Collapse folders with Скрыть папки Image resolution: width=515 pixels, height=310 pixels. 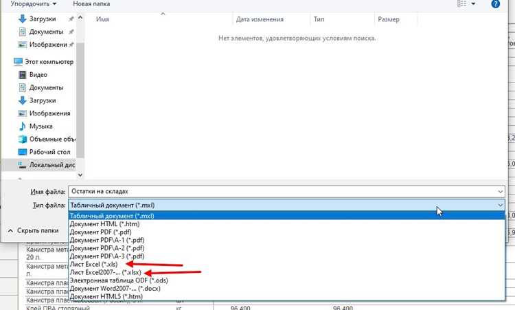33,231
